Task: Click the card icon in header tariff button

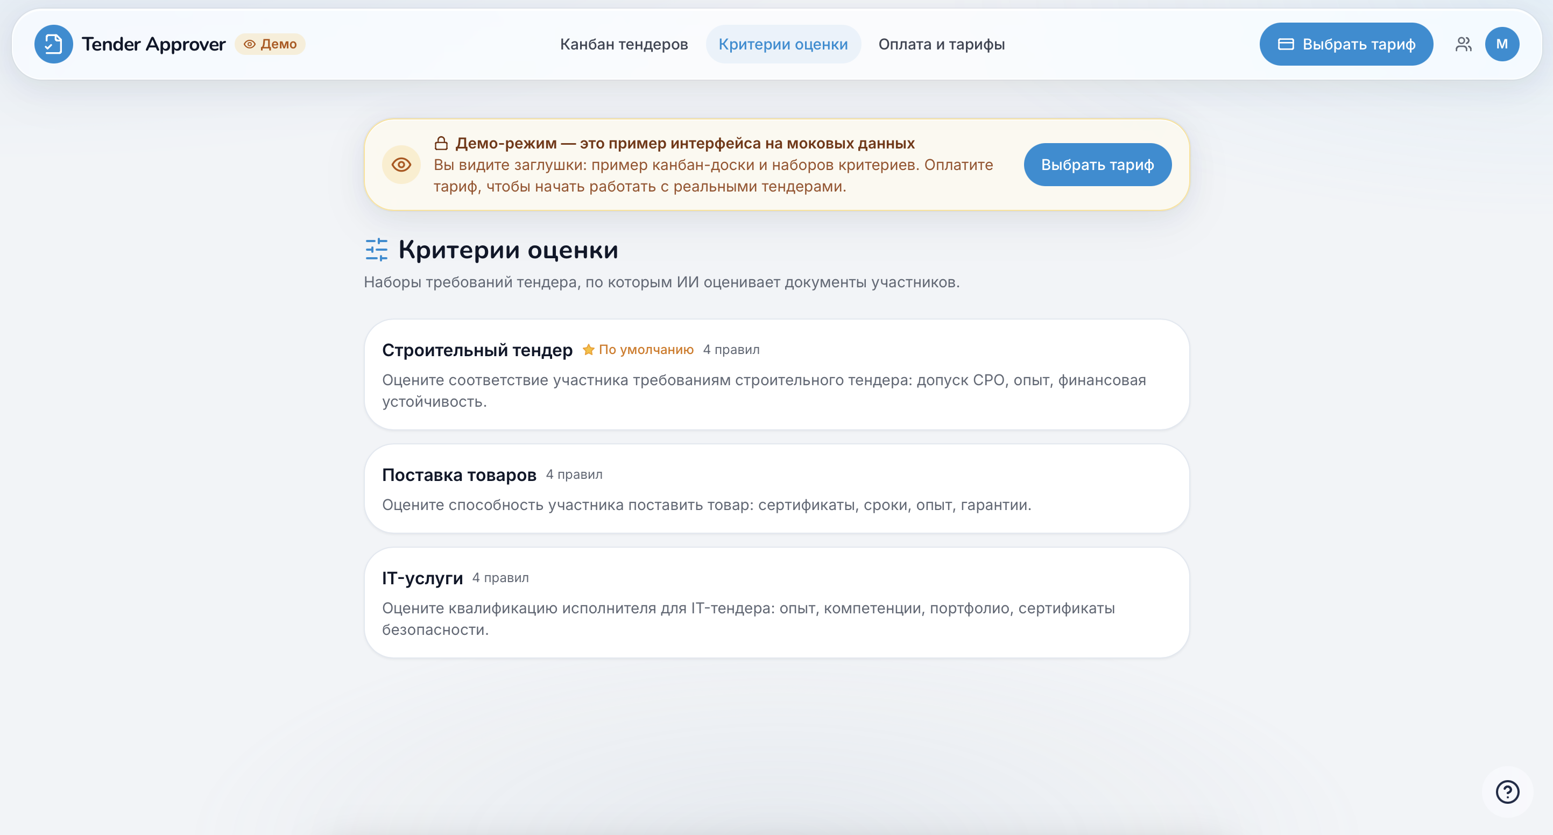Action: (1286, 44)
